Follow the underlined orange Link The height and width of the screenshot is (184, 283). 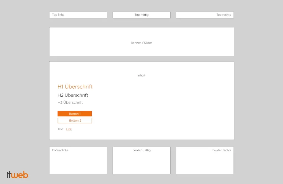point(69,129)
